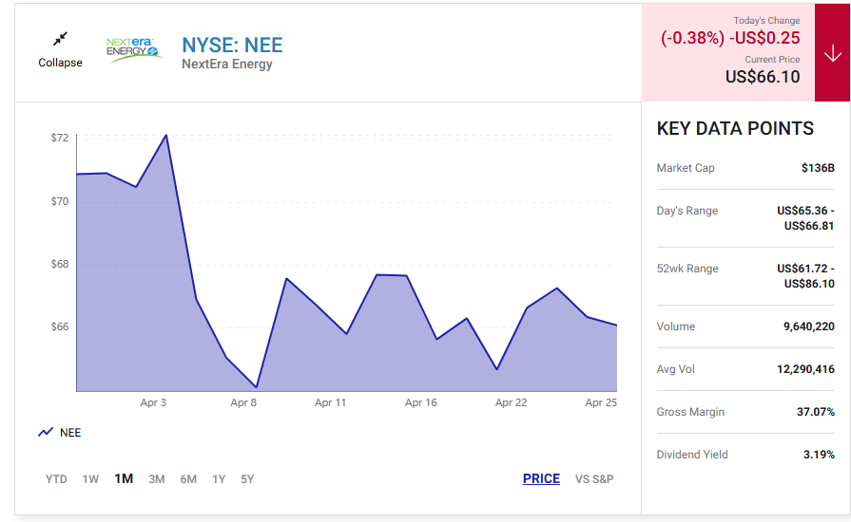The image size is (851, 522).
Task: Click the Market Cap $136B value
Action: 818,168
